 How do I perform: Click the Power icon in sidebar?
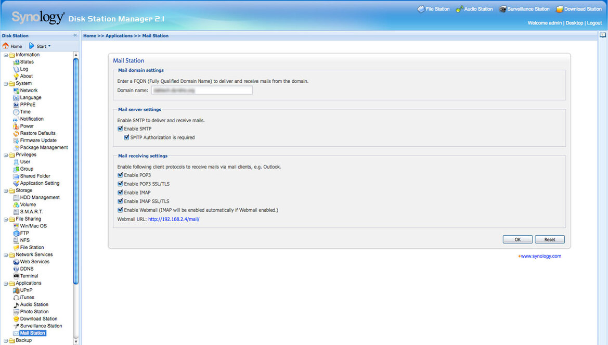point(16,126)
